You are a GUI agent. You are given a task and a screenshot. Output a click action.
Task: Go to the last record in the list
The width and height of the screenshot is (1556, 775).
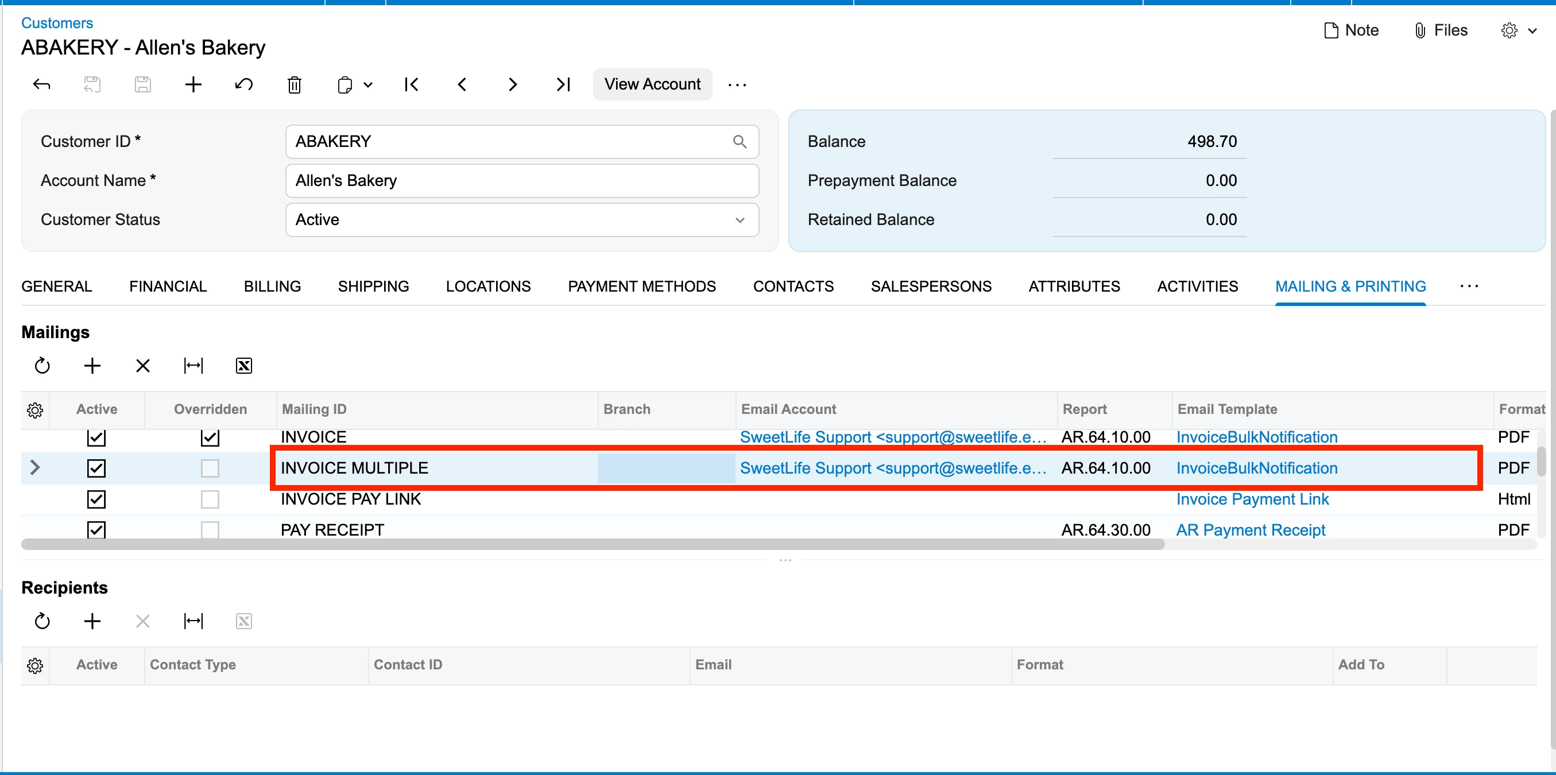[563, 84]
